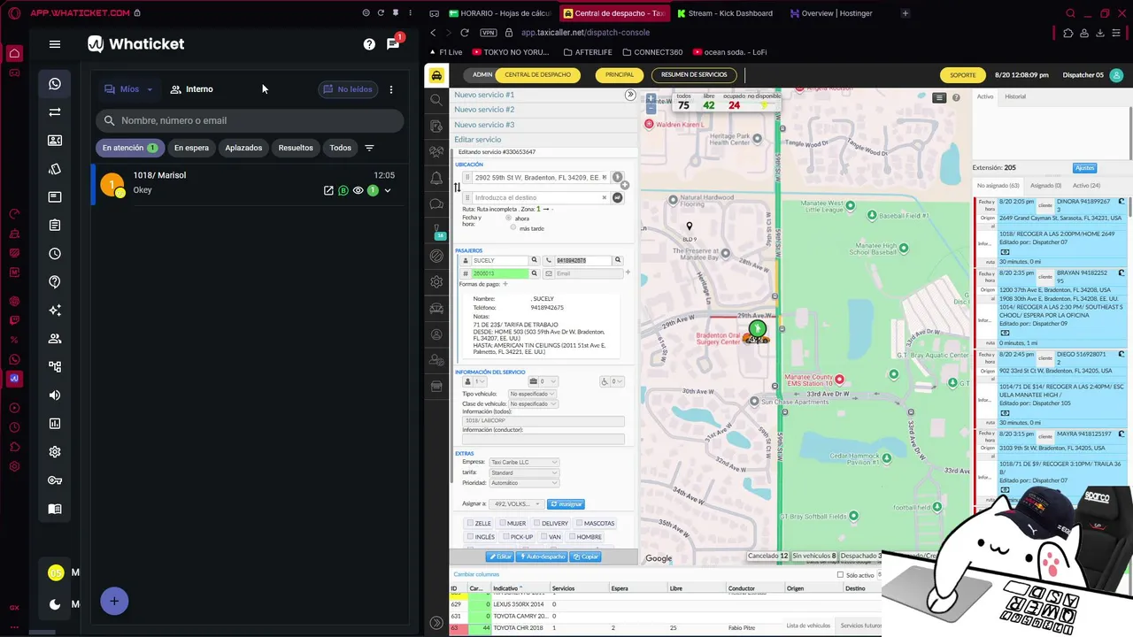Reload the dispatch console browser page

point(465,33)
